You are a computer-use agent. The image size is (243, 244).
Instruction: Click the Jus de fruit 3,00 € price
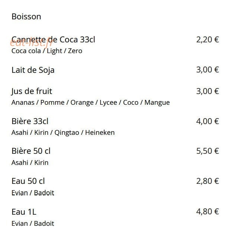(x=207, y=91)
